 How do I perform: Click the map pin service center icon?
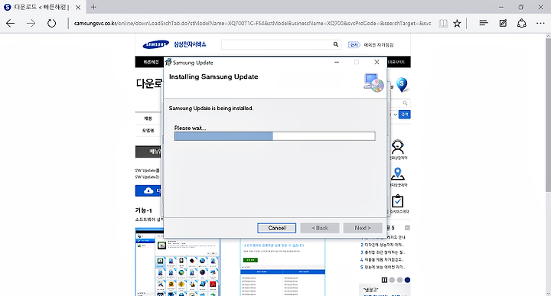(x=397, y=174)
